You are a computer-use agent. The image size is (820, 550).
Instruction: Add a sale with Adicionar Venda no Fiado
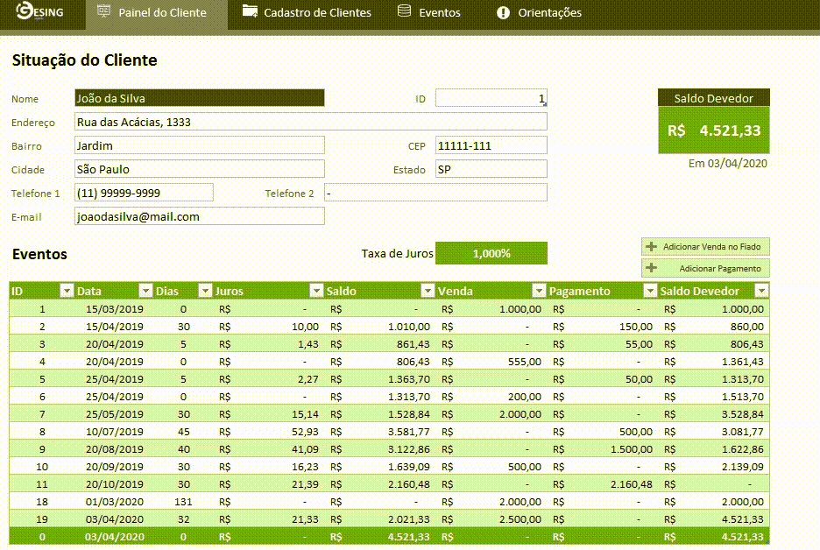point(705,247)
